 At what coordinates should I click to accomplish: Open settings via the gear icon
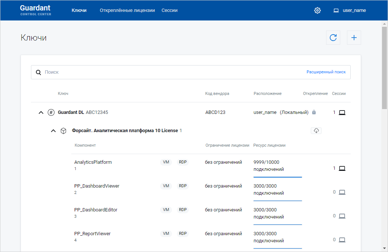317,10
